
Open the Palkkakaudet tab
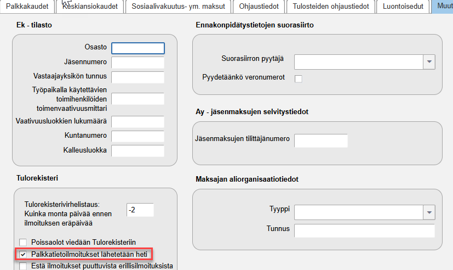27,7
